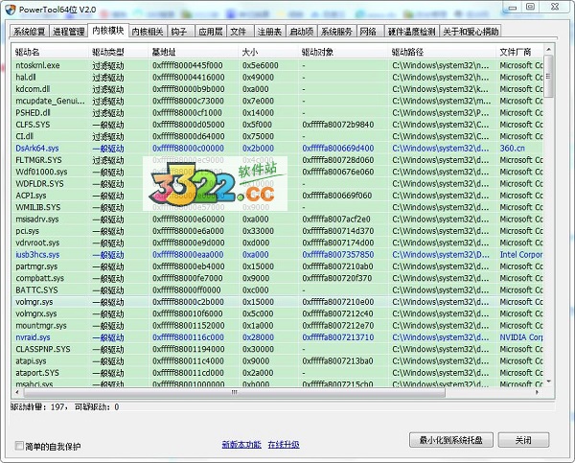Screen dimensions: 575x463
Task: Select the partmgr.sys driver row
Action: (x=278, y=266)
